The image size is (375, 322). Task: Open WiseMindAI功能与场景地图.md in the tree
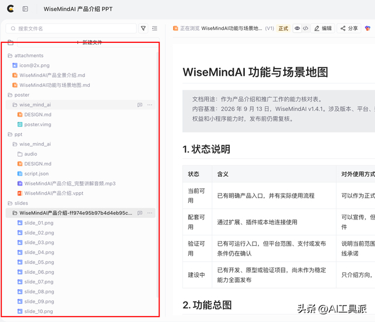click(54, 85)
